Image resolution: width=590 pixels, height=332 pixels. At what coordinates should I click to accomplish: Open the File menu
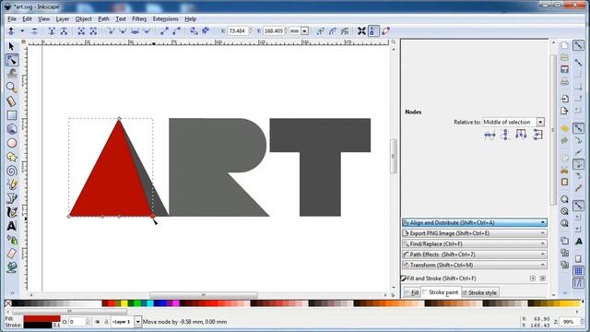(x=12, y=18)
